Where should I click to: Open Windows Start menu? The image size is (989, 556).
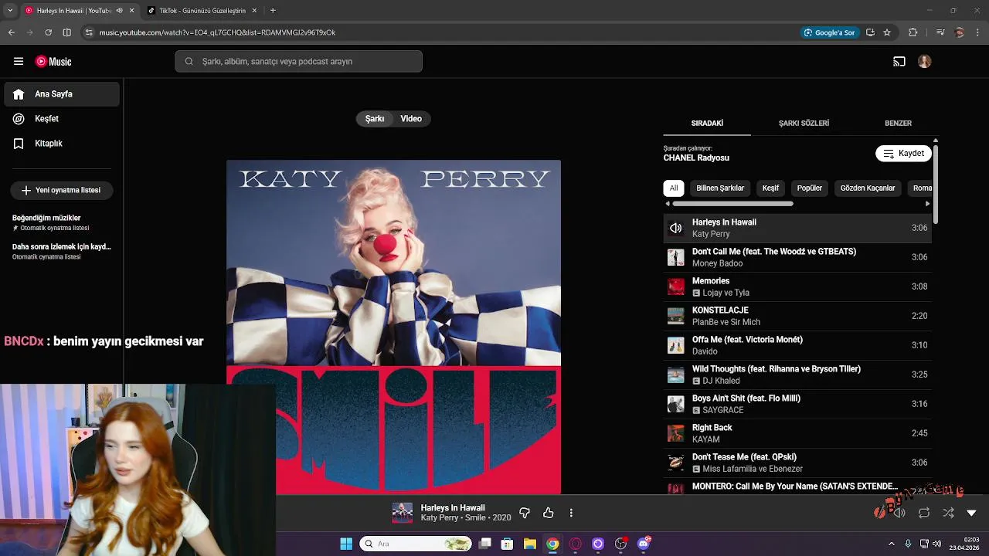346,544
